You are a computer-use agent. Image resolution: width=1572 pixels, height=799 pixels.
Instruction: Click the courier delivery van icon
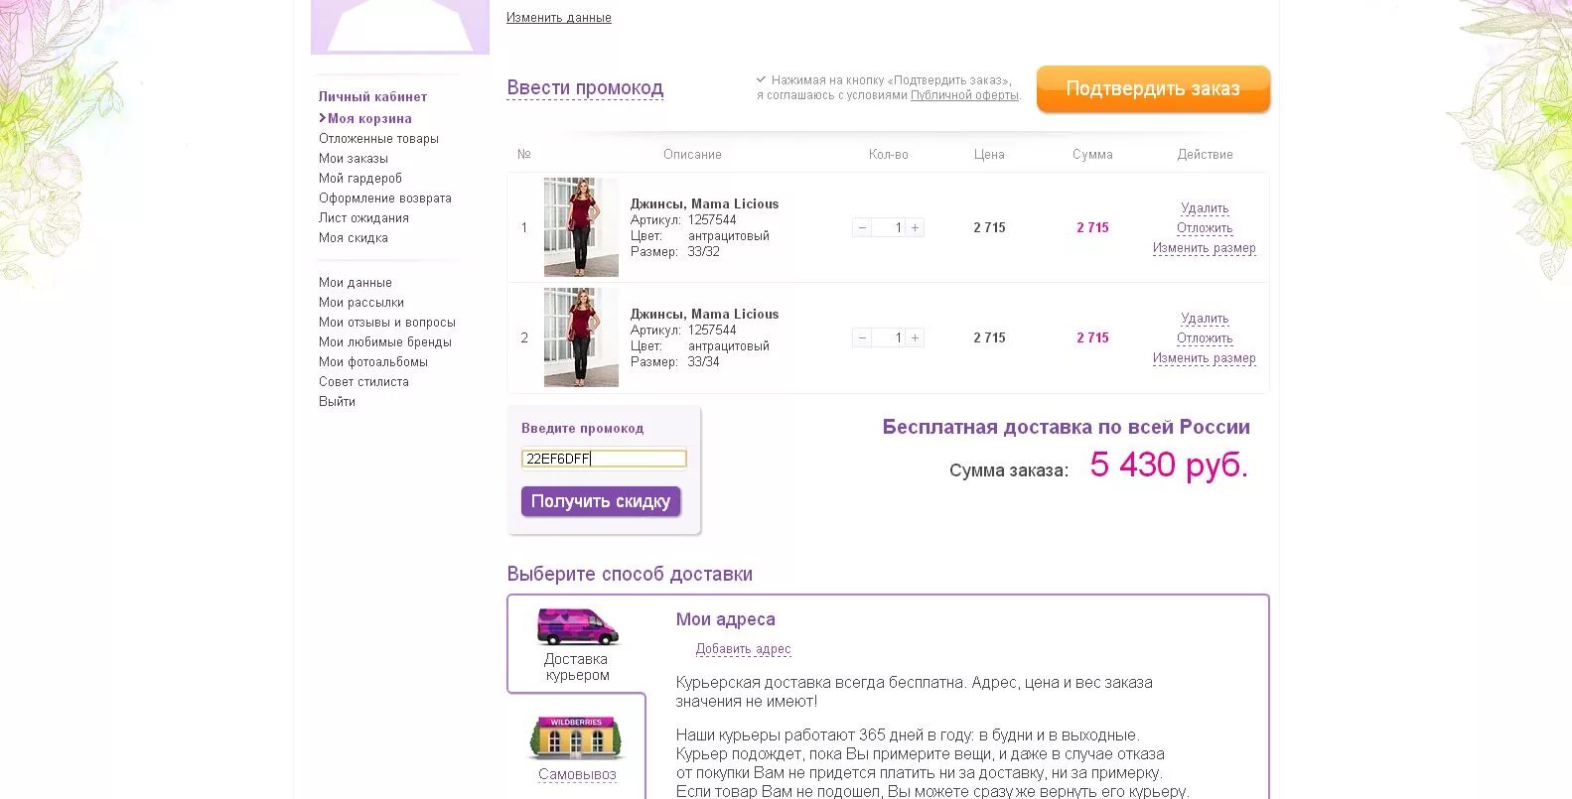pos(578,626)
